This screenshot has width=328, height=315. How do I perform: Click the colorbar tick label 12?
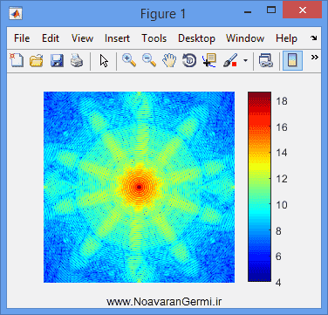click(282, 179)
